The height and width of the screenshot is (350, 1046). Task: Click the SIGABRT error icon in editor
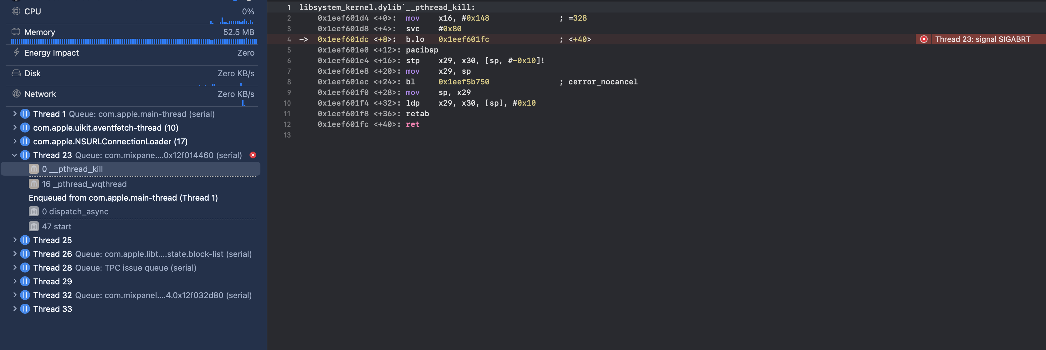tap(924, 39)
